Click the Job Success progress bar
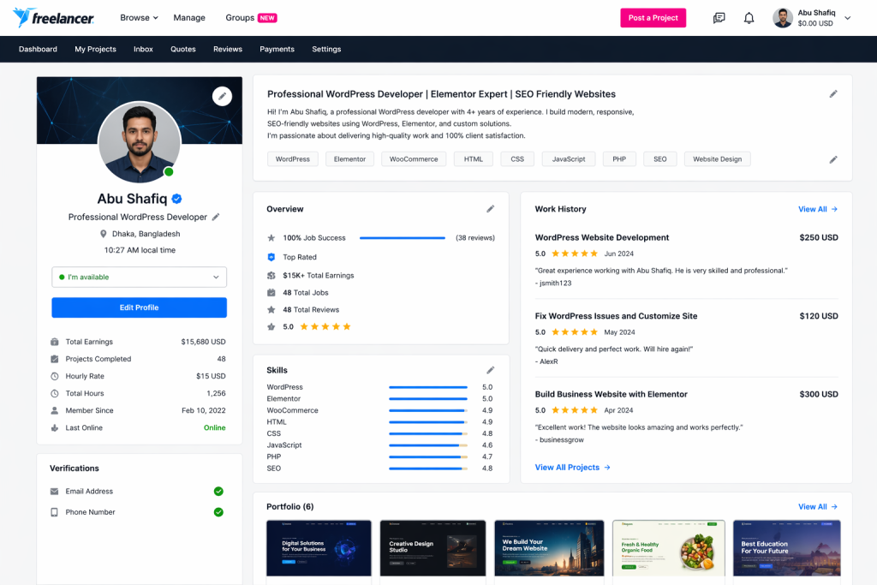877x585 pixels. point(403,238)
